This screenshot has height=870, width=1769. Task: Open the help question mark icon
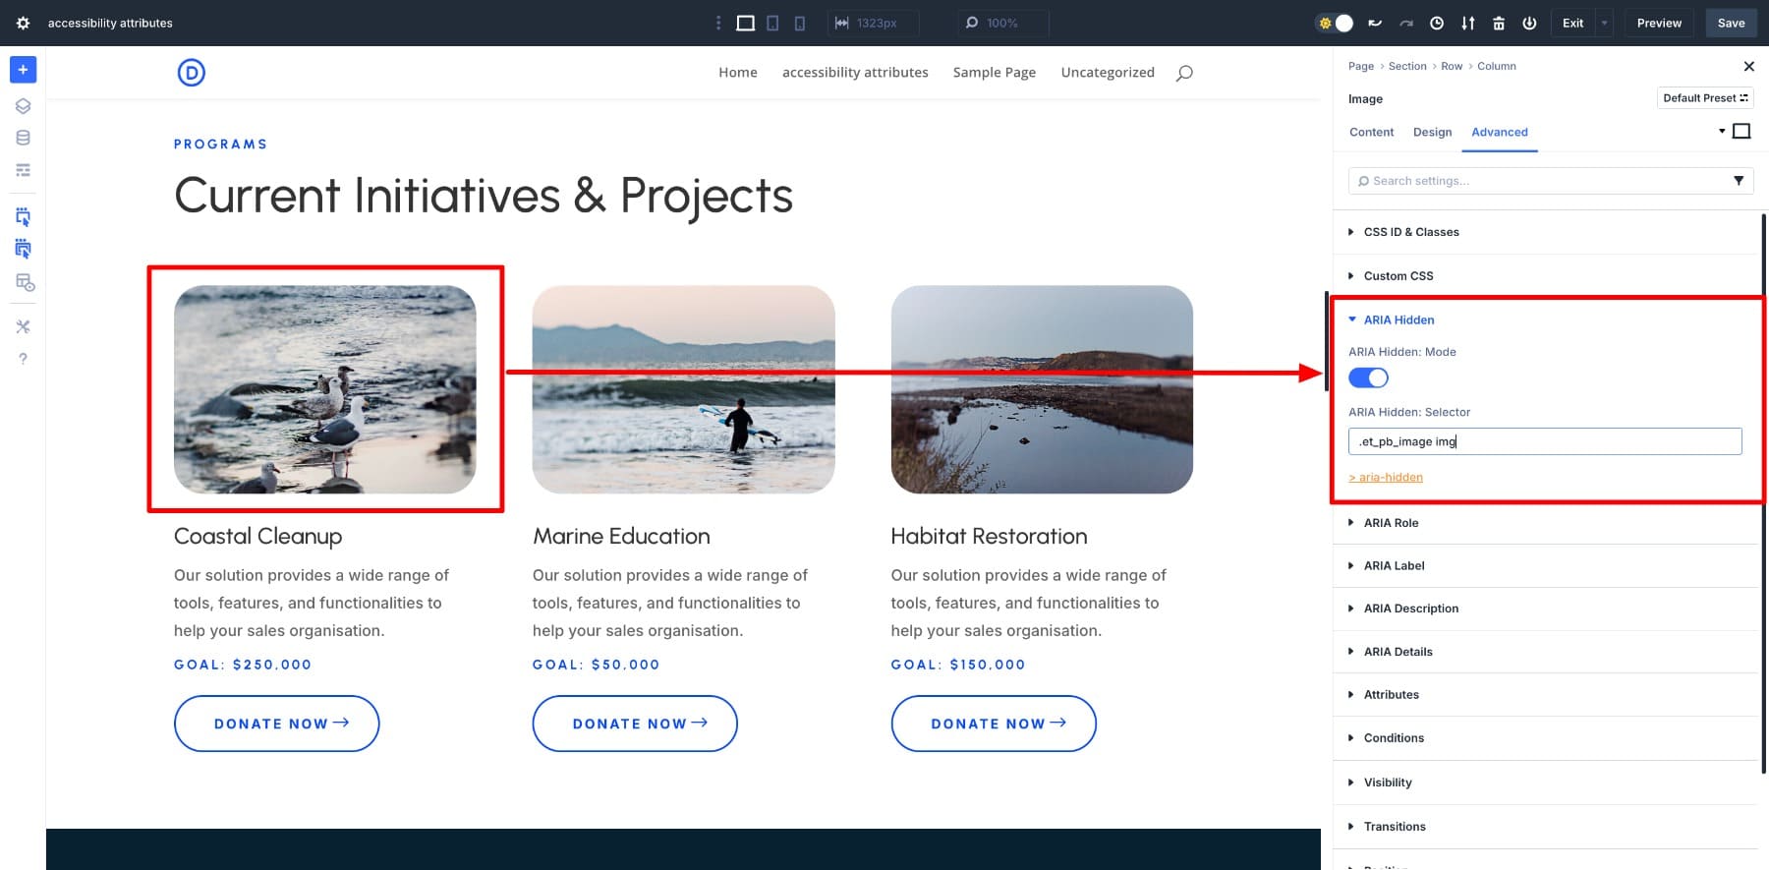(x=23, y=359)
